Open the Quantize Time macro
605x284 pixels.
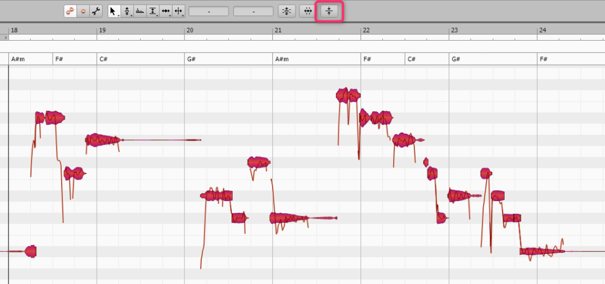307,11
